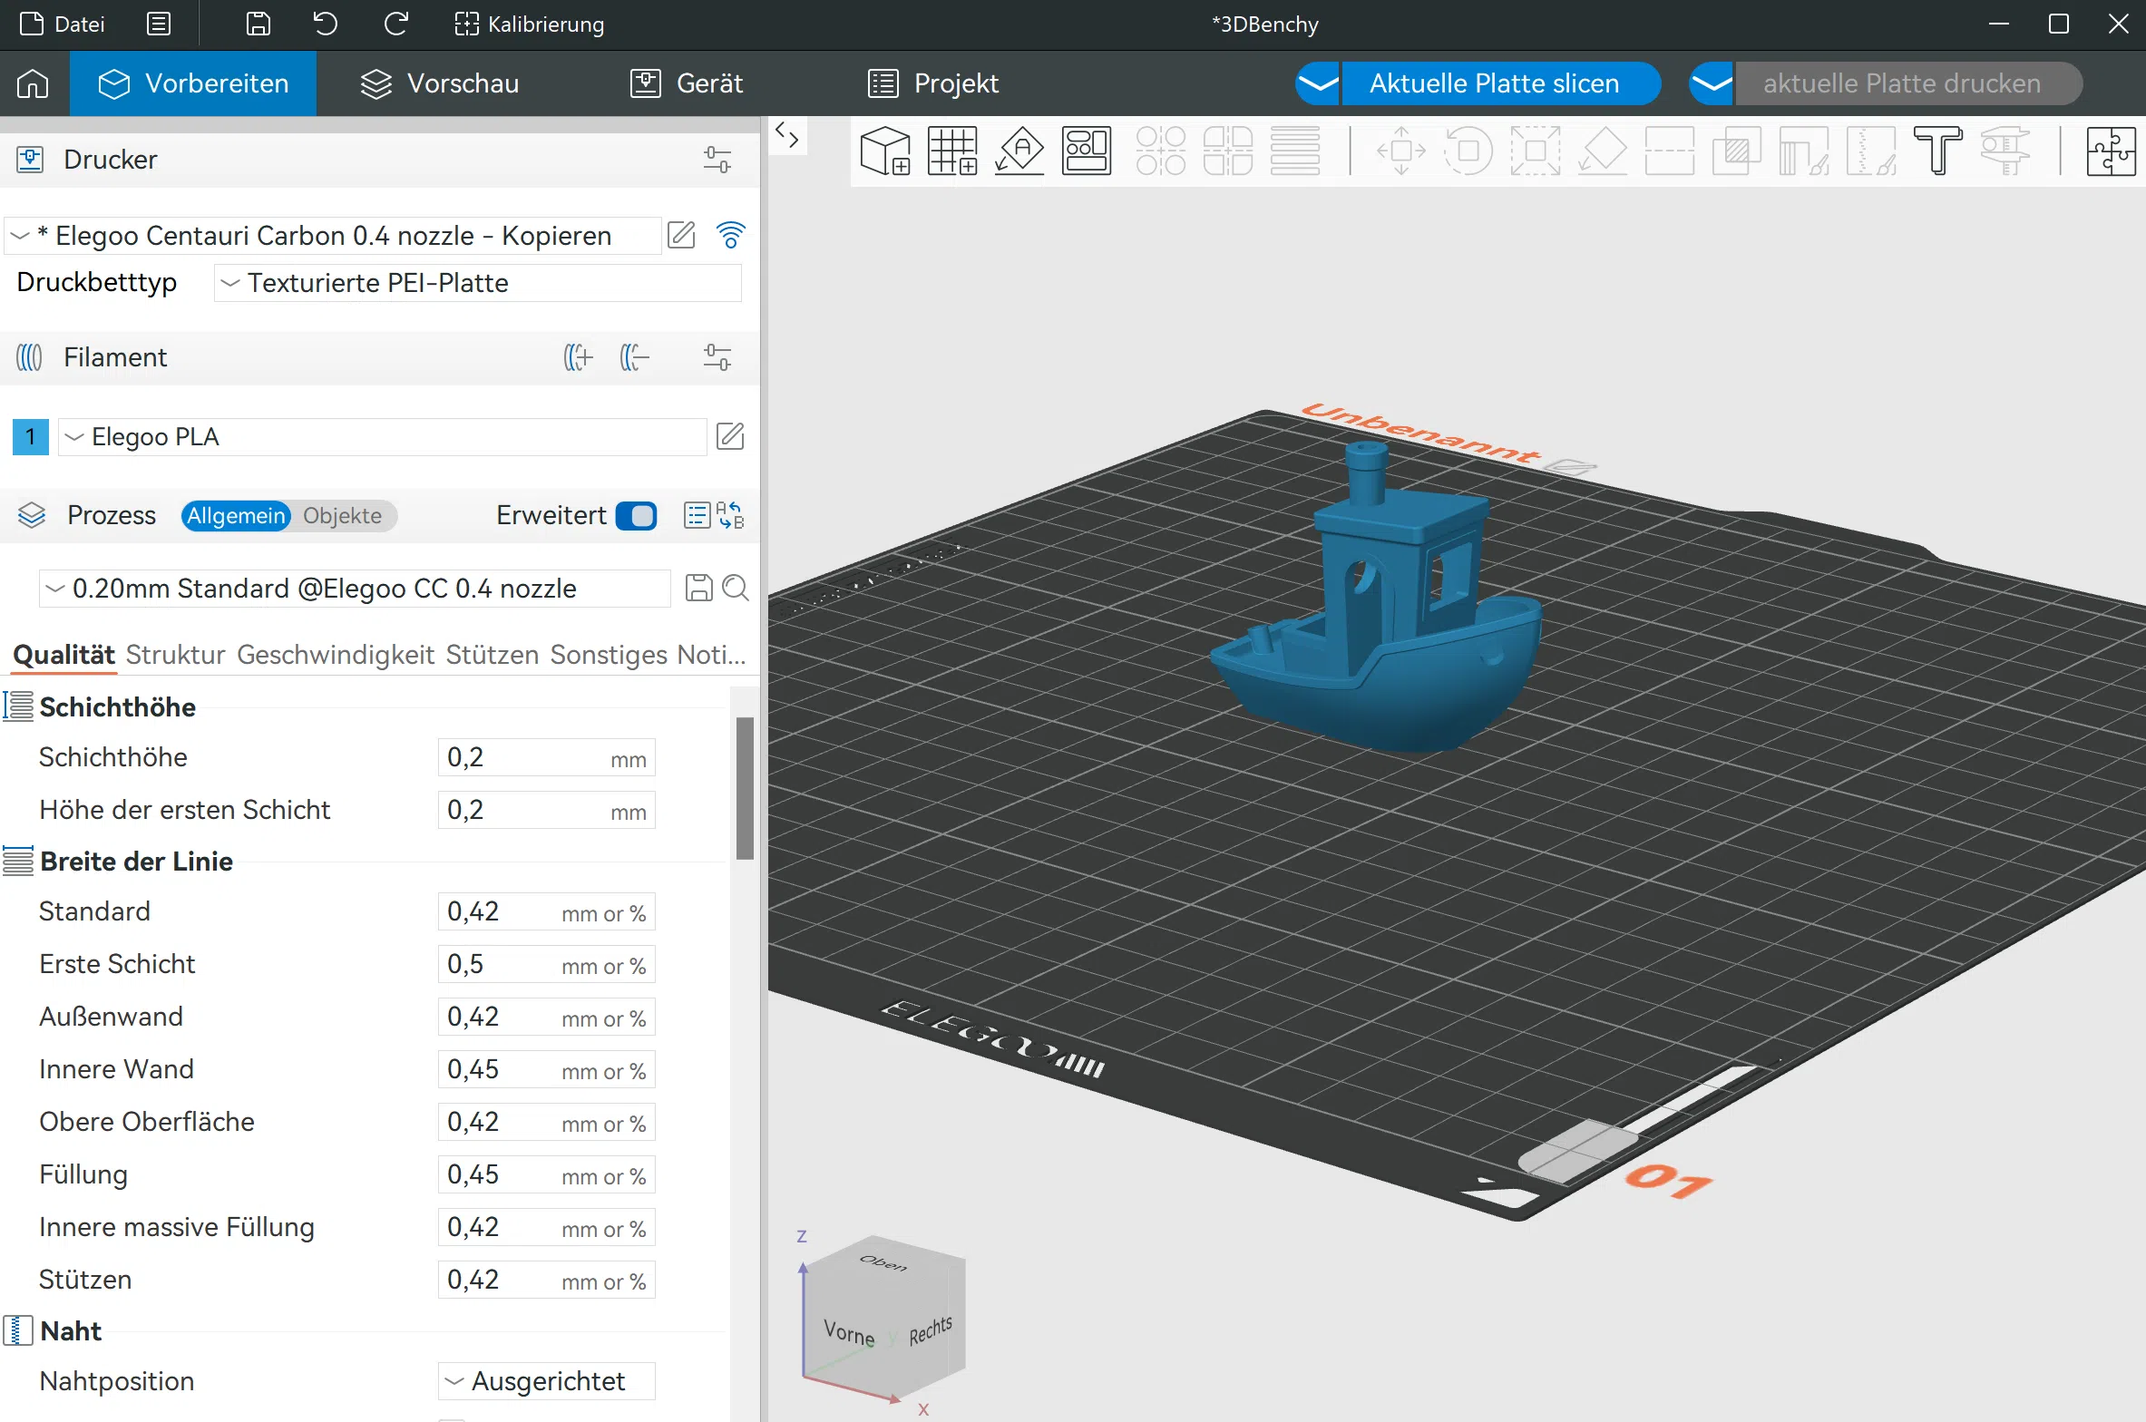The width and height of the screenshot is (2146, 1422).
Task: Open the Druckbetttyp dropdown
Action: tap(478, 283)
